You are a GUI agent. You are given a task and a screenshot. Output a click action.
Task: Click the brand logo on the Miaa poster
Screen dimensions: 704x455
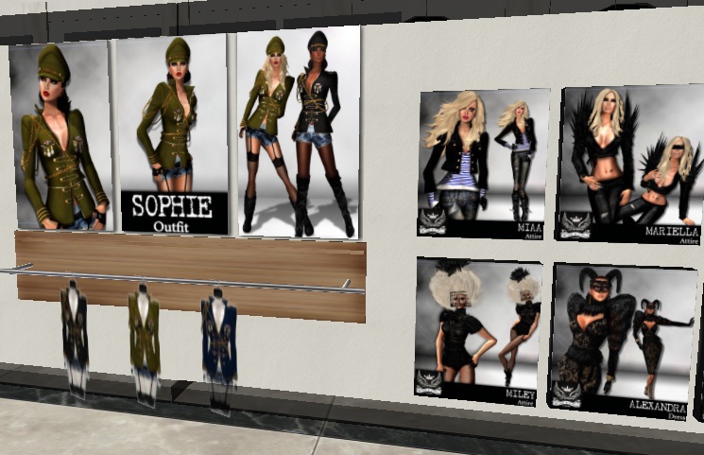point(432,224)
